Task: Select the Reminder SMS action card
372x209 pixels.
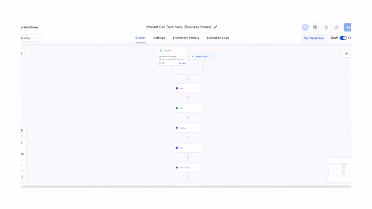Action: pyautogui.click(x=188, y=168)
